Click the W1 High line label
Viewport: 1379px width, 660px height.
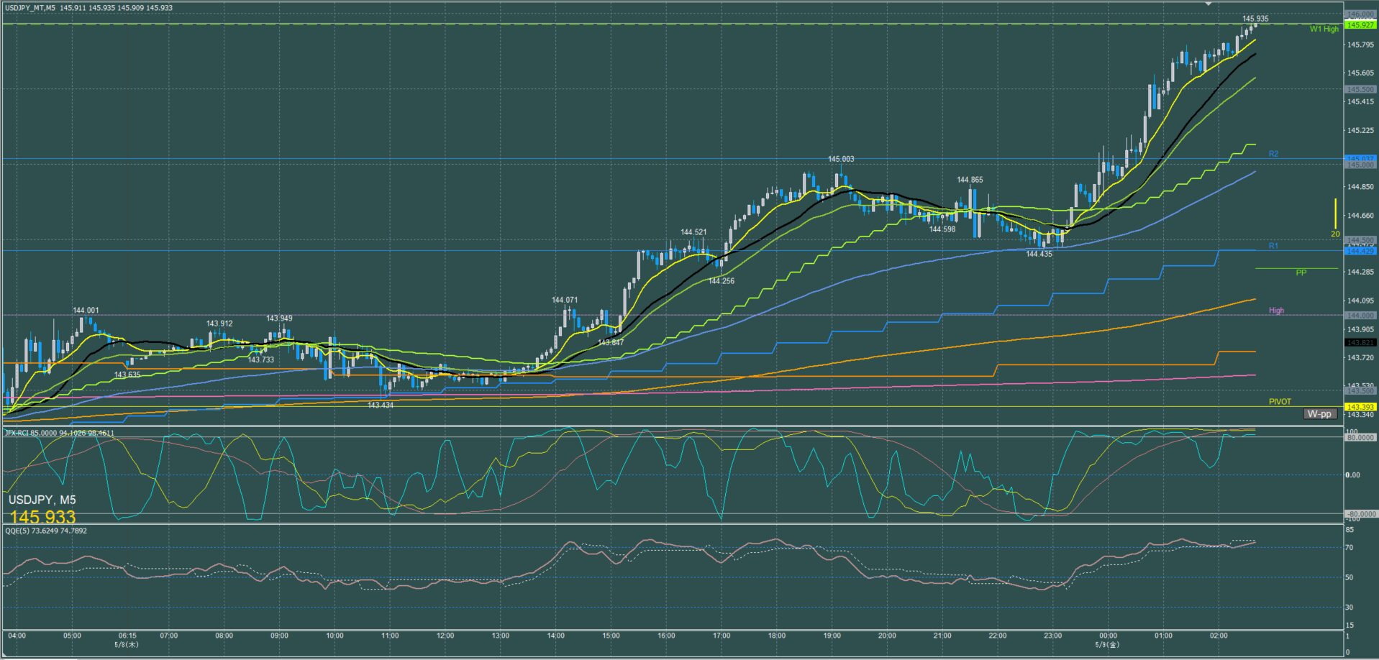(1324, 29)
